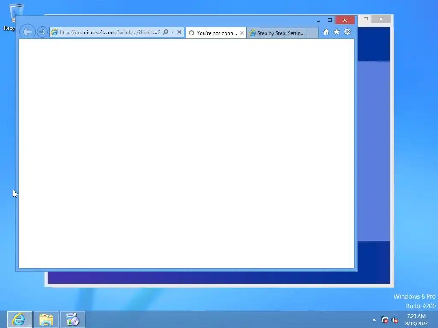Viewport: 438px width, 328px height.
Task: Click the search magnifier in the address bar
Action: 166,32
